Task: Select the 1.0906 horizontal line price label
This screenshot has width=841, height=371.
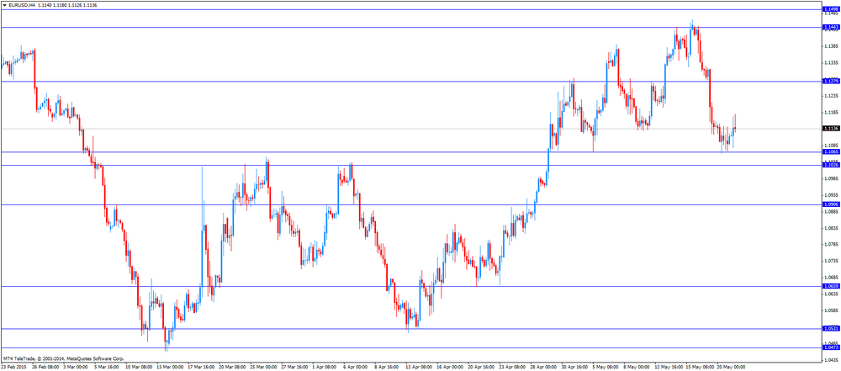Action: coord(832,204)
